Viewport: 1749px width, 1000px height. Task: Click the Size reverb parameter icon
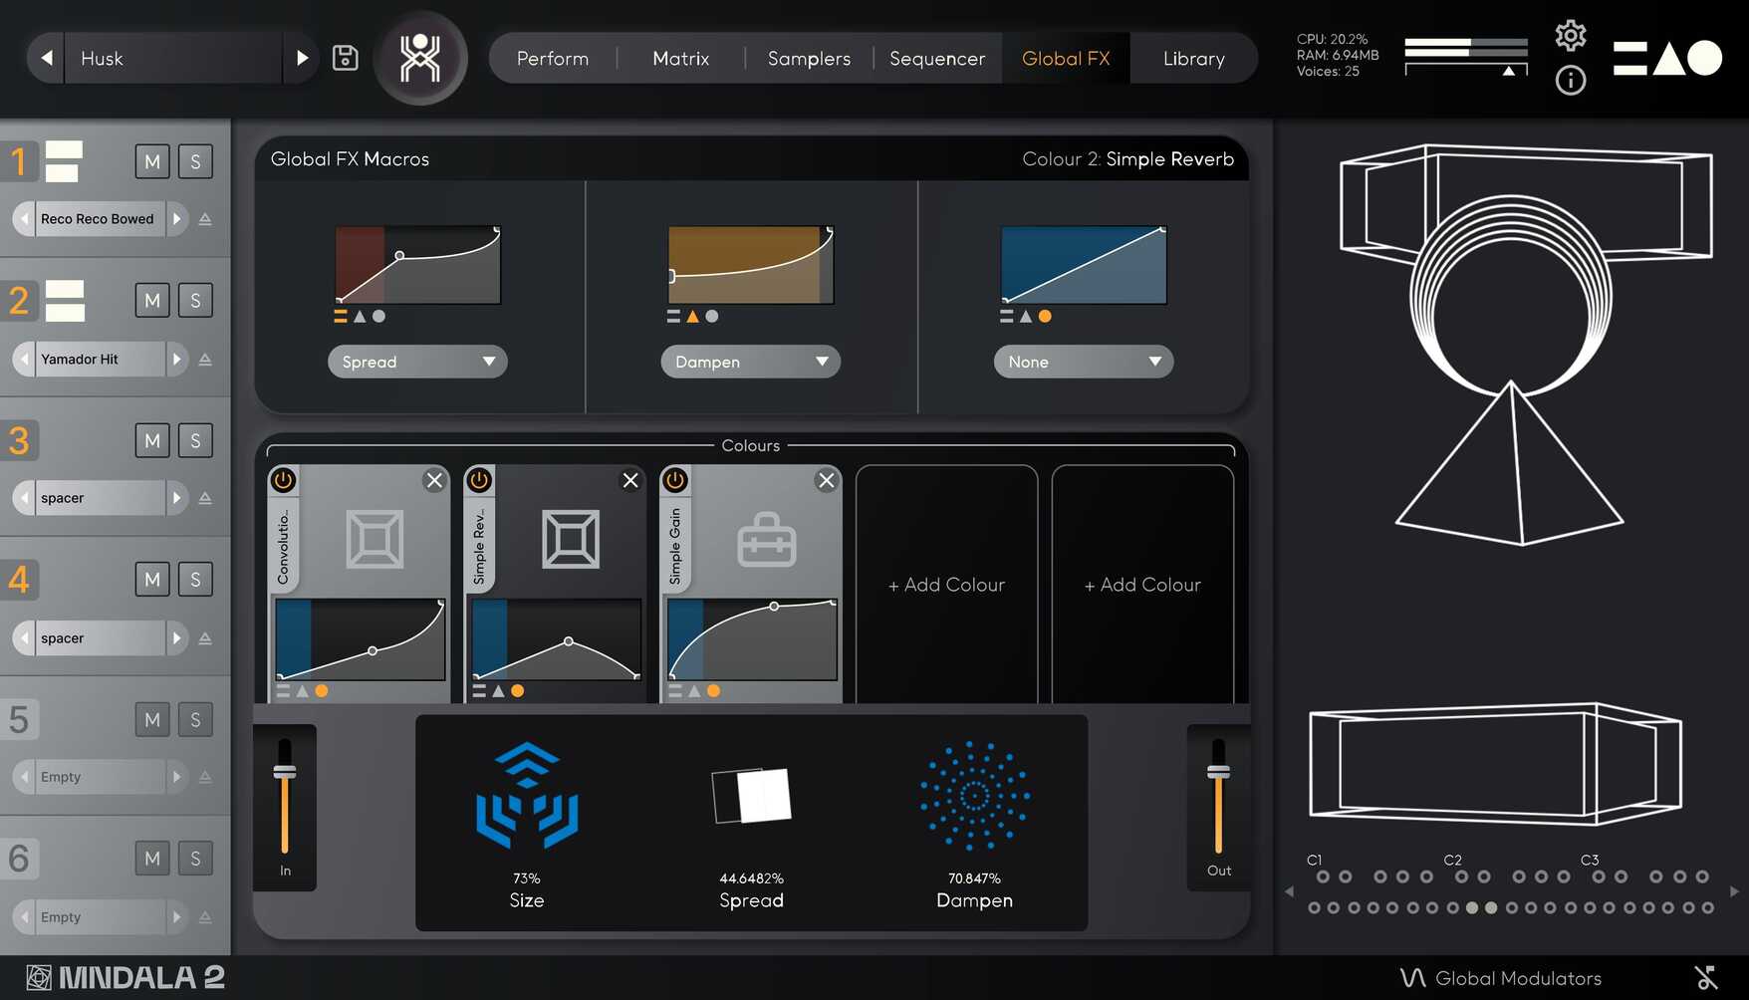(527, 795)
